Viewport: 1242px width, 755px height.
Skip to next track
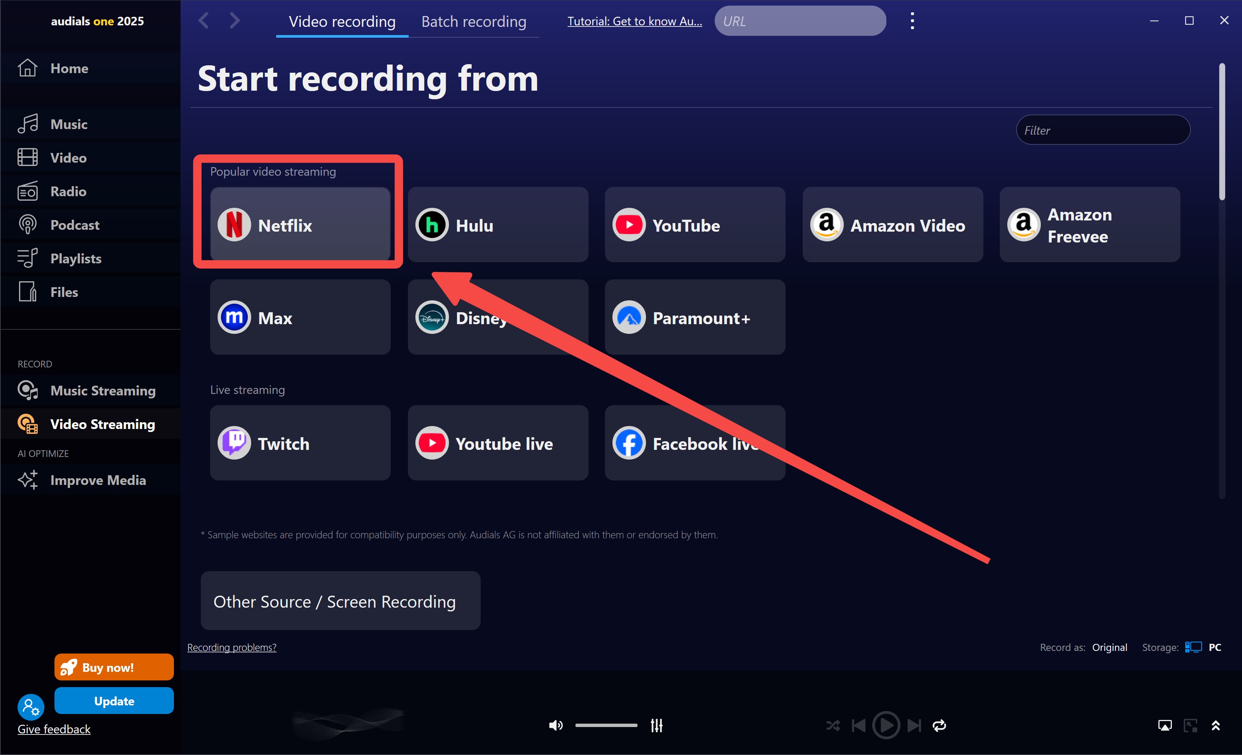coord(914,725)
